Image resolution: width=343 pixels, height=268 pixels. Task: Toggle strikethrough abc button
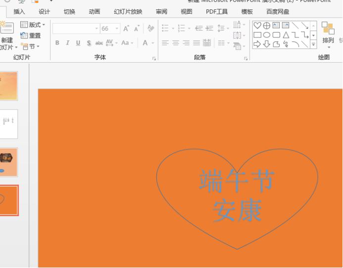(99, 43)
